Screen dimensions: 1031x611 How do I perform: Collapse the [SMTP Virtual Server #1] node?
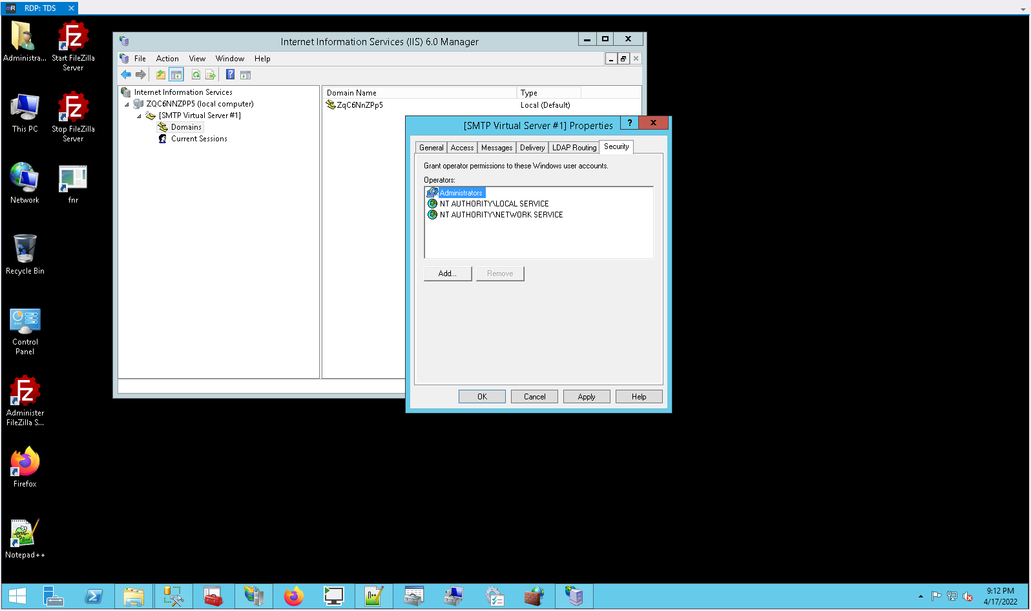tap(139, 116)
